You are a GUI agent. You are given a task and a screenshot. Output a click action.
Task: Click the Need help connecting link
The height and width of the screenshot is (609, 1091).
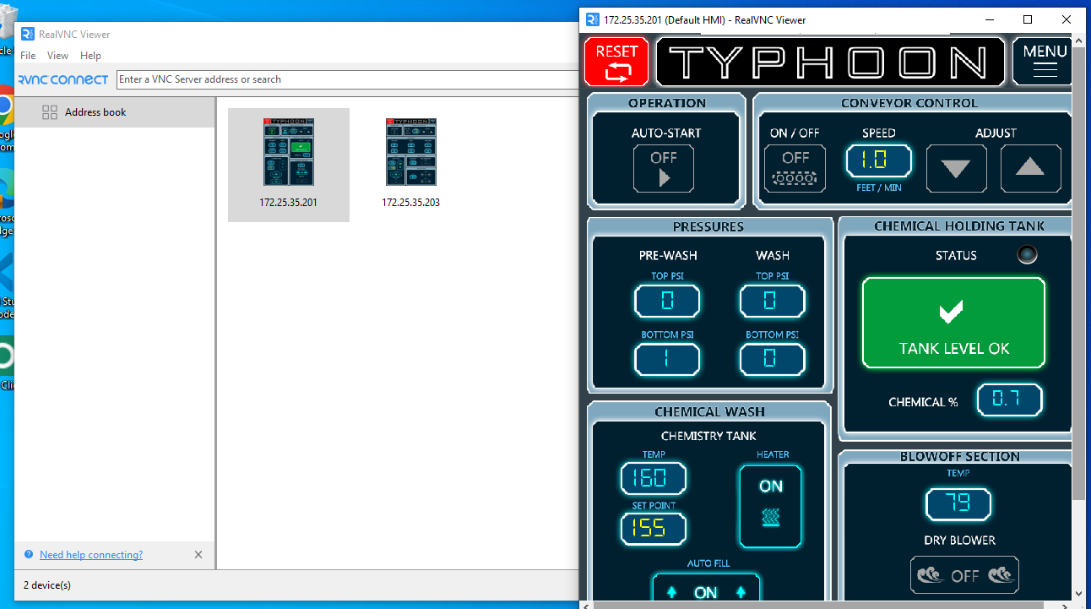[x=91, y=555]
